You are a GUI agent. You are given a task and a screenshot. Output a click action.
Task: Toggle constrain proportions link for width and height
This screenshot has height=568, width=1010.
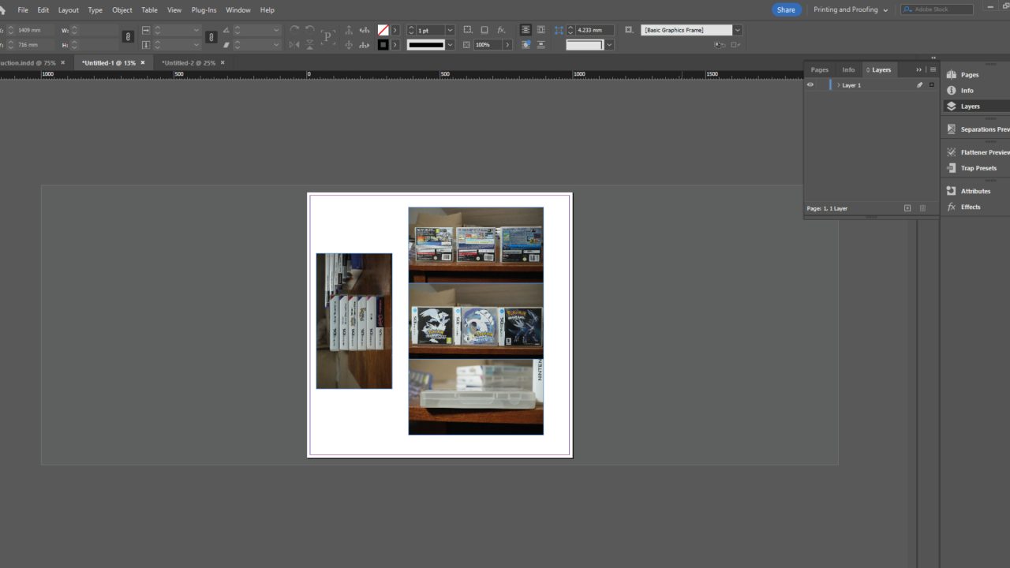129,37
